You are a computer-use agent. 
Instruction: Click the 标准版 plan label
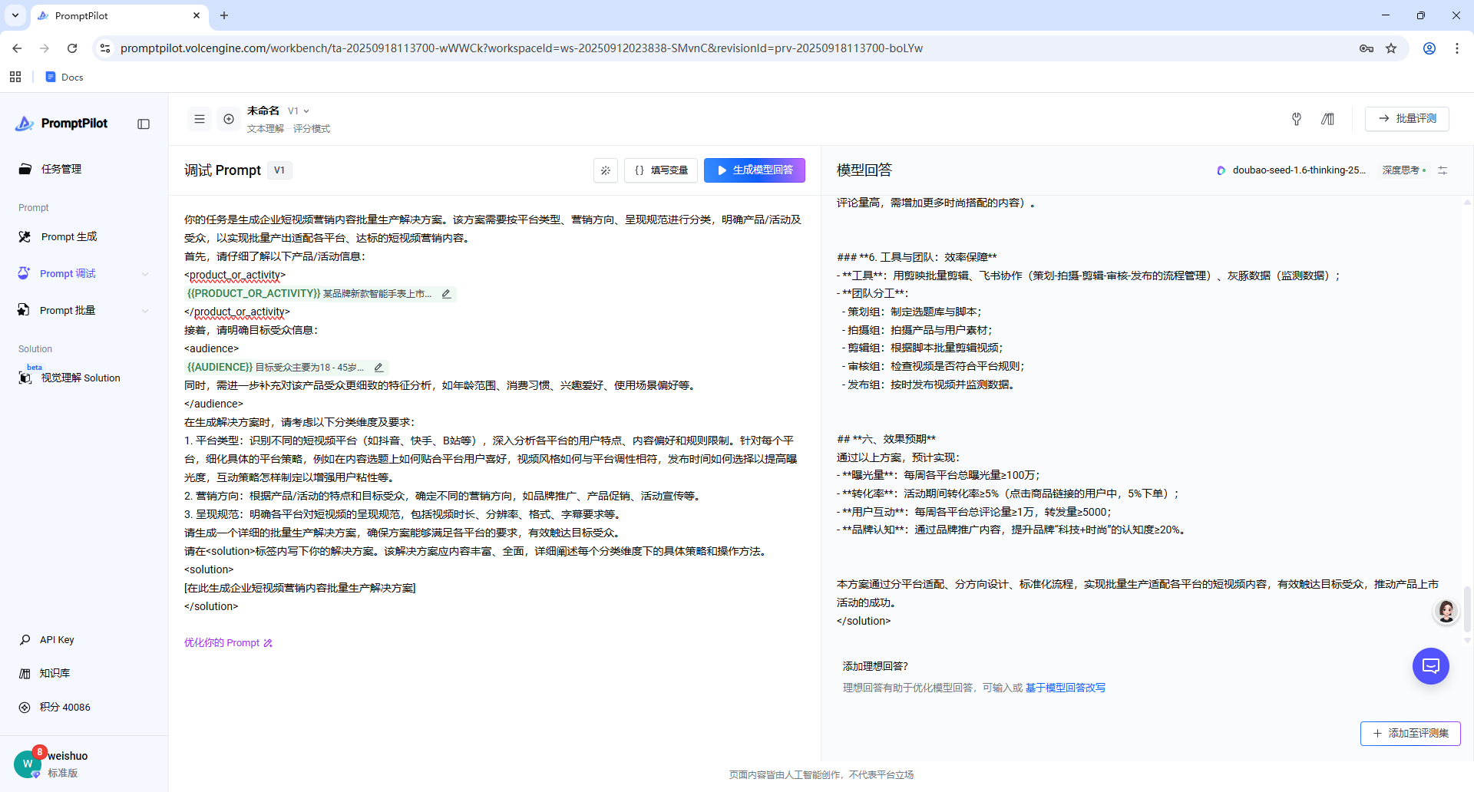[x=63, y=773]
